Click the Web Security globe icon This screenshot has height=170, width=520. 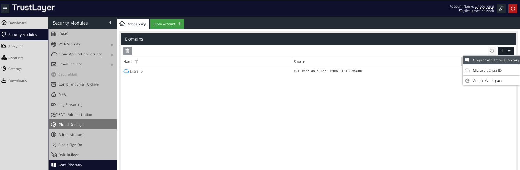coord(54,44)
